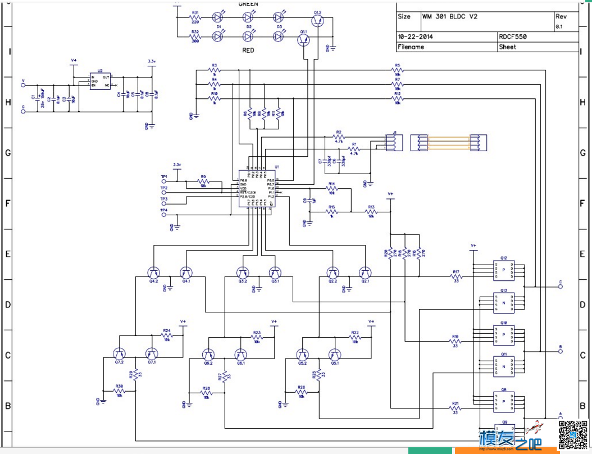Screen dimensions: 592x454
Task: Select the GREEN LED row label
Action: click(x=248, y=4)
